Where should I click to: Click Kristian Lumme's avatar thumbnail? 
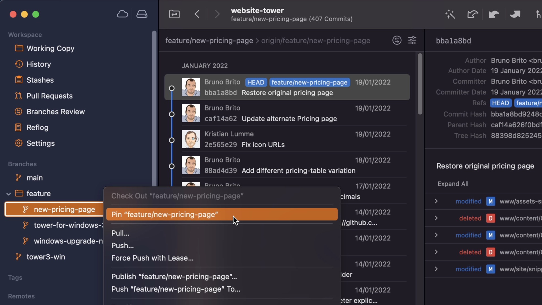[191, 139]
